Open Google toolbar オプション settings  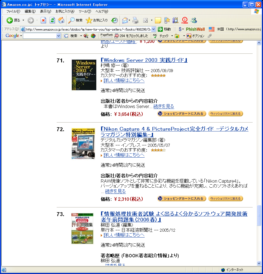pyautogui.click(x=195, y=36)
